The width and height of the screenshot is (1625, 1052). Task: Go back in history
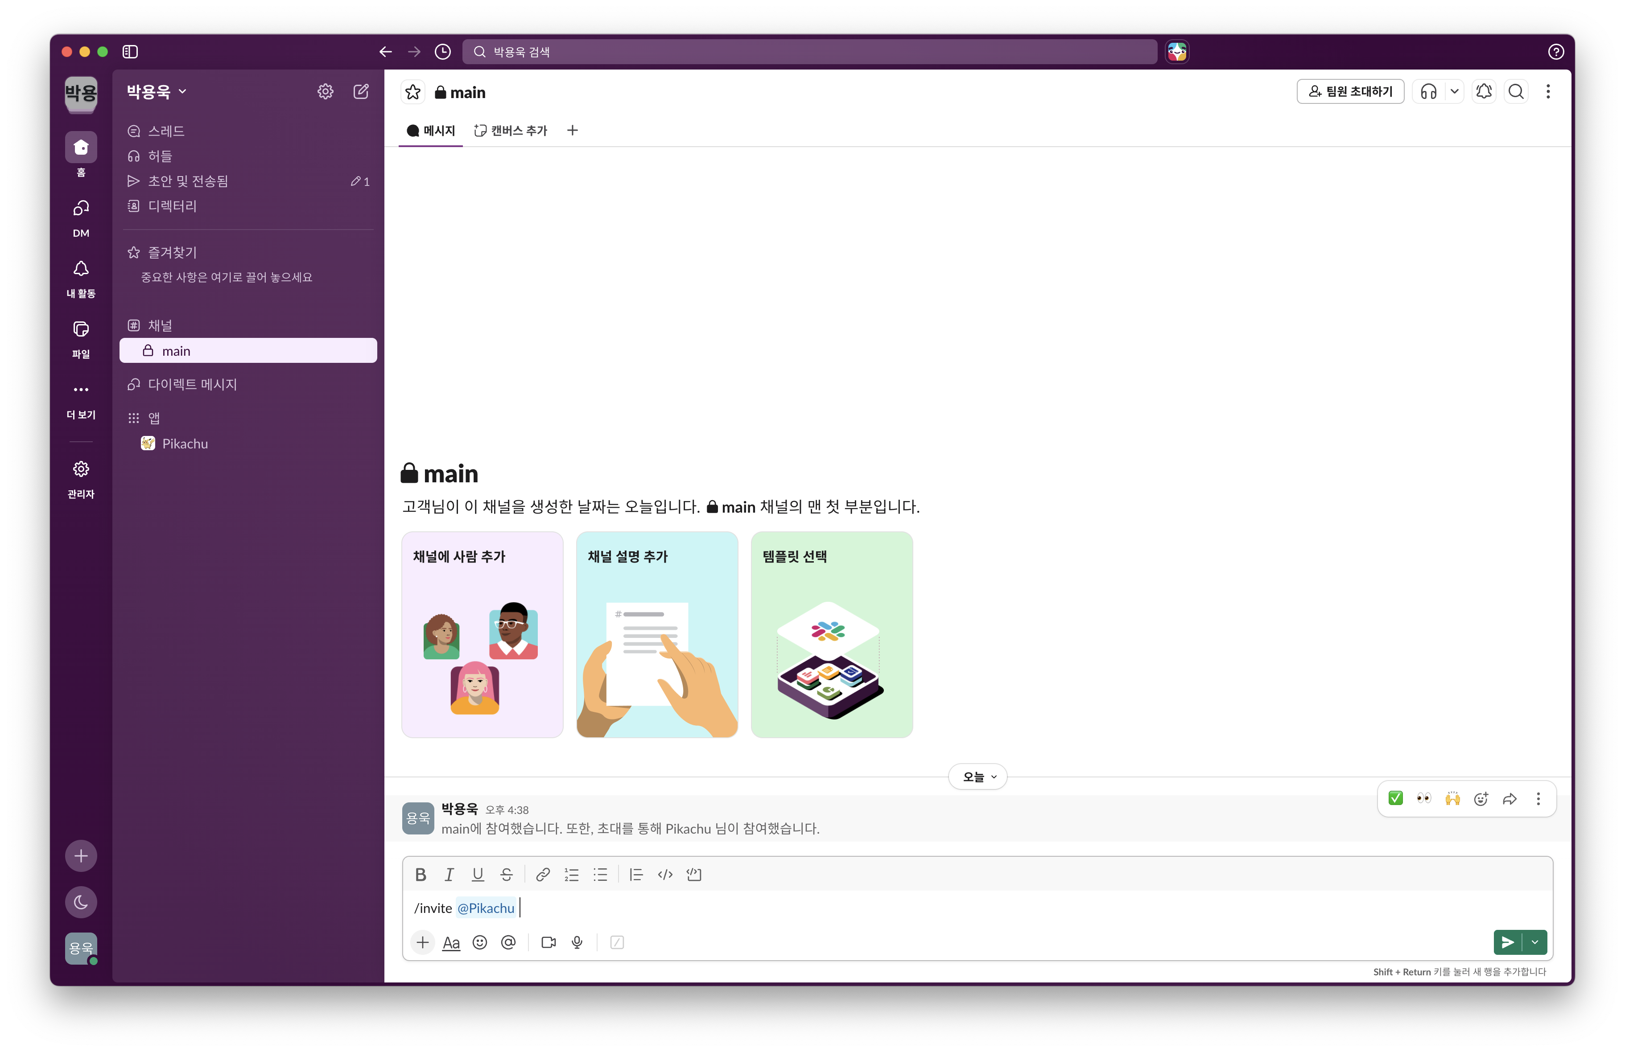coord(386,52)
